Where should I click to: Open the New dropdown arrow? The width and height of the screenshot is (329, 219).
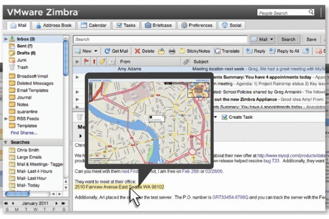(96, 51)
